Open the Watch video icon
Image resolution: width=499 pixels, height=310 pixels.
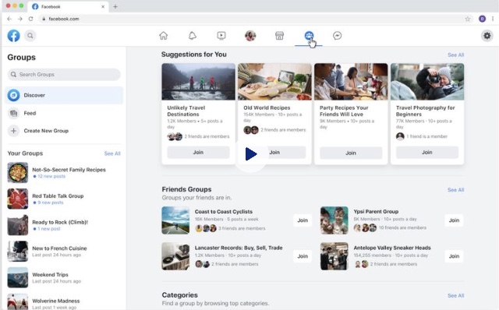(221, 36)
